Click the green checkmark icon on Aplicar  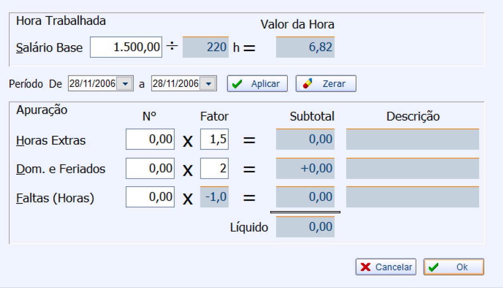pyautogui.click(x=237, y=84)
